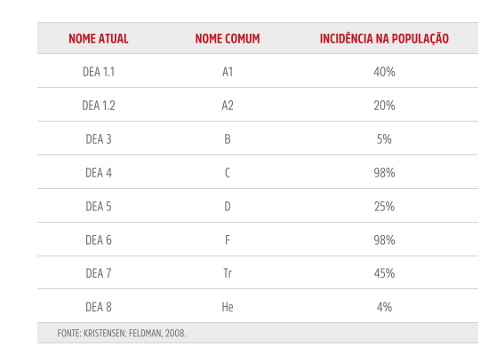Image resolution: width=496 pixels, height=362 pixels.
Task: Select the DEA 3 cell
Action: (x=99, y=139)
